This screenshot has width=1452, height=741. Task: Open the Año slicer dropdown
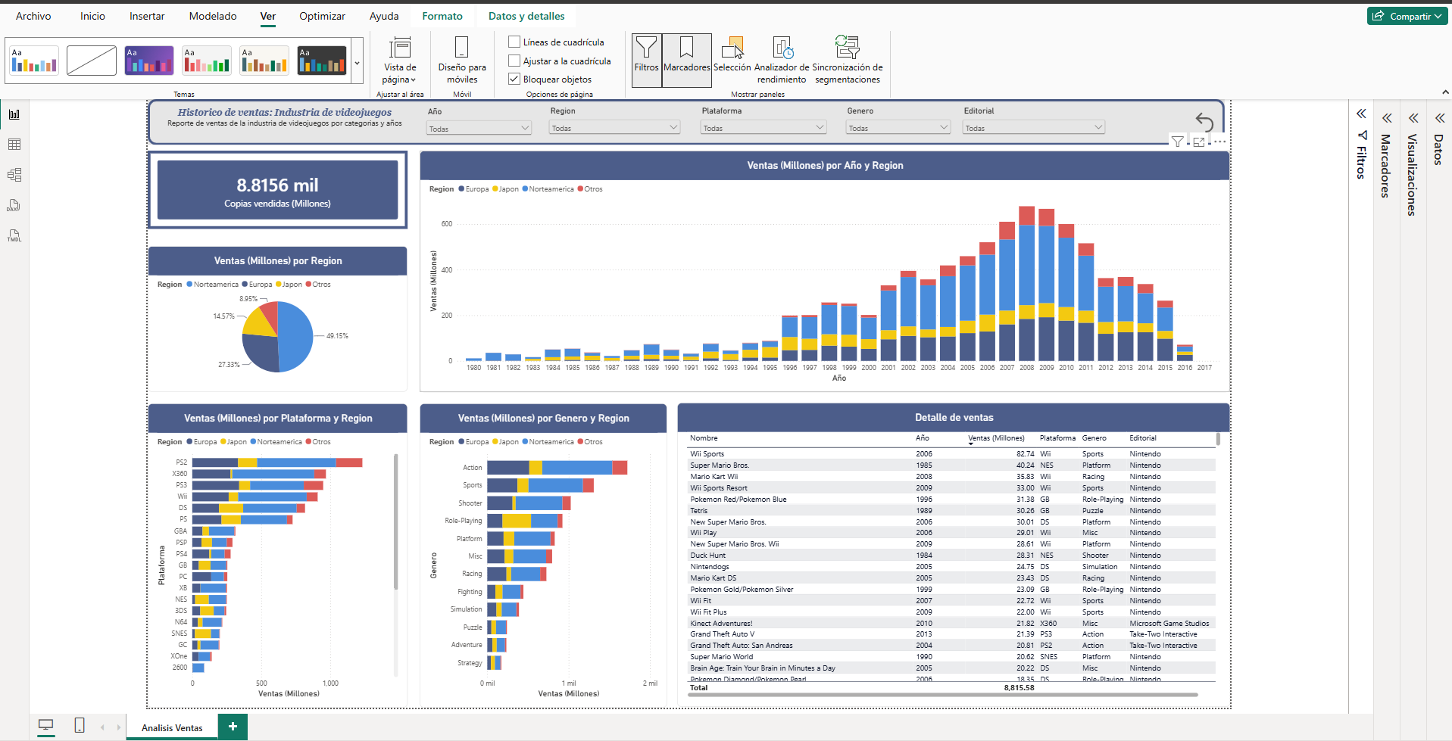[x=479, y=129]
